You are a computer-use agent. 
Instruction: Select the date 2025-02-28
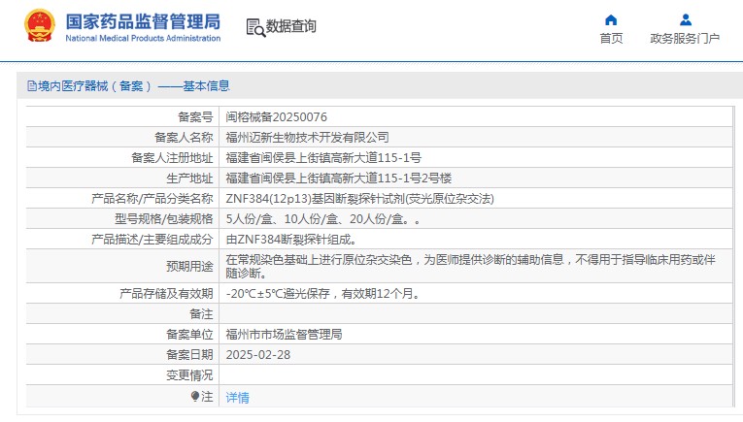pos(257,355)
